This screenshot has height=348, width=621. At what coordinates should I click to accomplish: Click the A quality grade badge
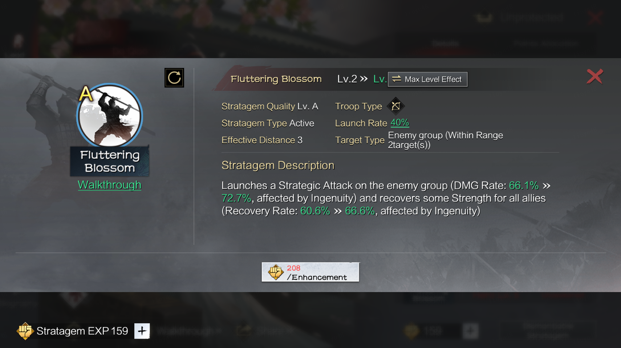coord(86,94)
